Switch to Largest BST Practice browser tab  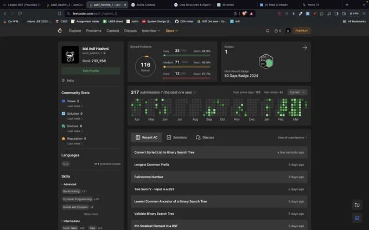pyautogui.click(x=22, y=5)
